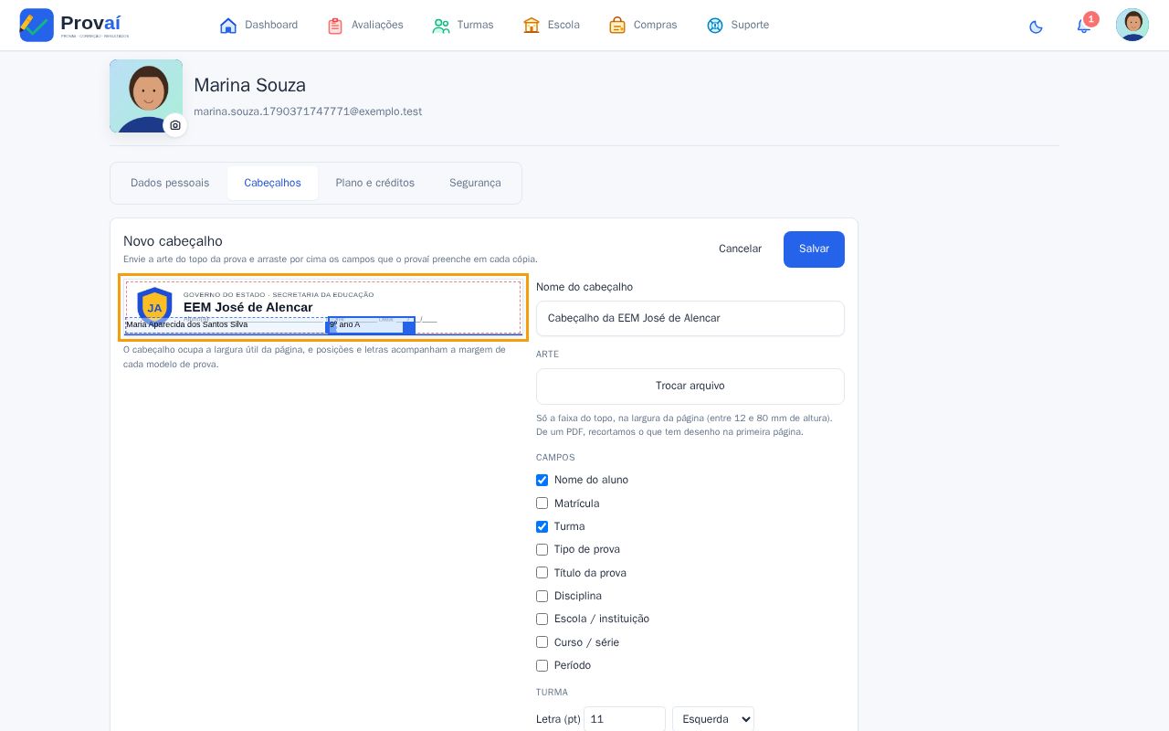Click the Turmas people icon
Viewport: 1169px width, 731px height.
[x=441, y=26]
